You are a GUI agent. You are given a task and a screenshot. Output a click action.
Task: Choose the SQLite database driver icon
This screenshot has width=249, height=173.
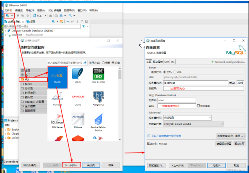tap(78, 76)
